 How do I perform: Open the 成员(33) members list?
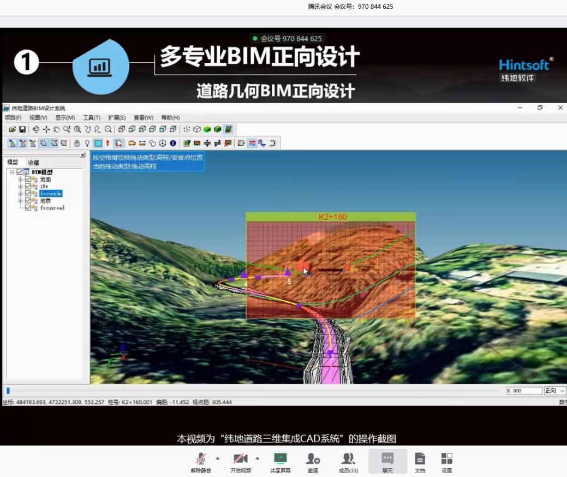click(x=348, y=462)
